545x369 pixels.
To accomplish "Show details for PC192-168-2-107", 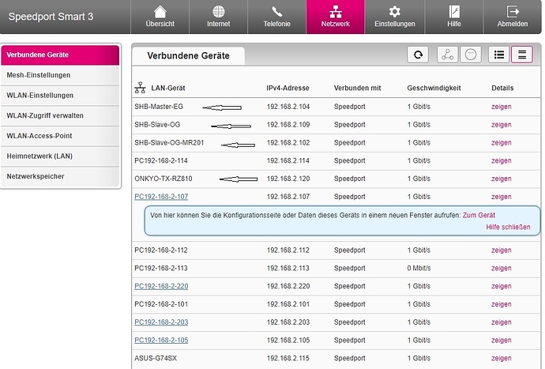I will point(502,197).
